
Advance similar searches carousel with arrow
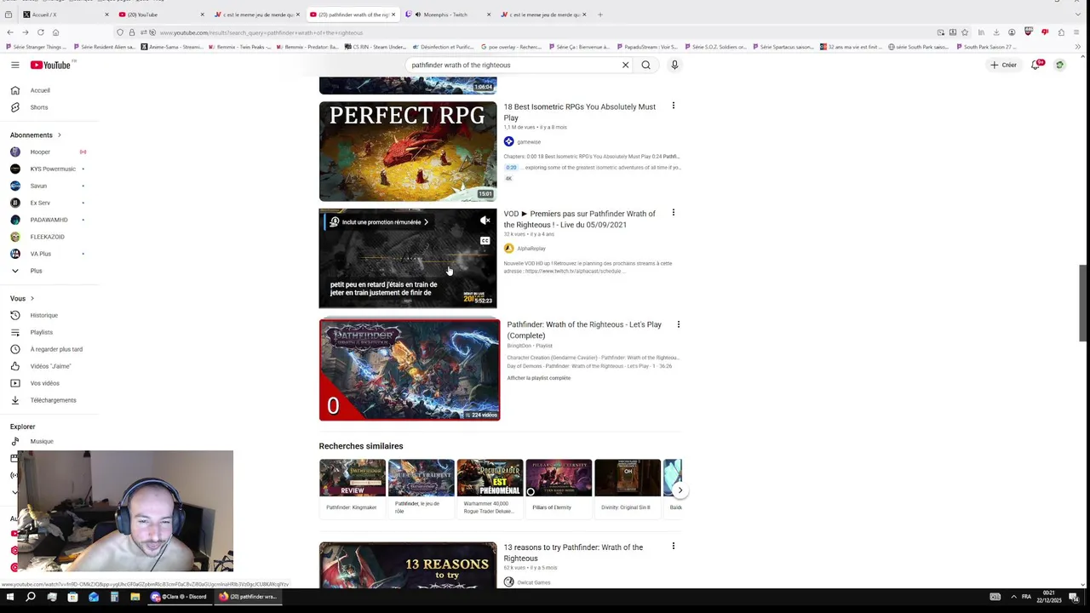click(680, 490)
